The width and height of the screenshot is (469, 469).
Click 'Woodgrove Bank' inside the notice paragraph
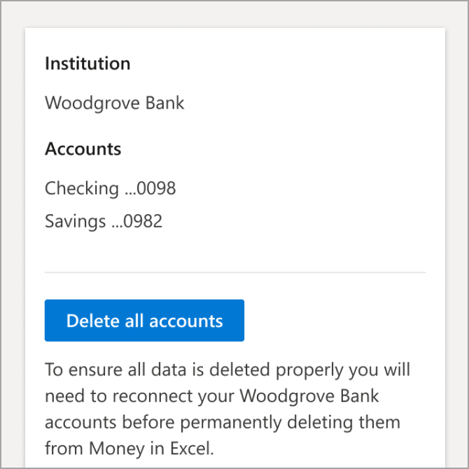pos(309,395)
